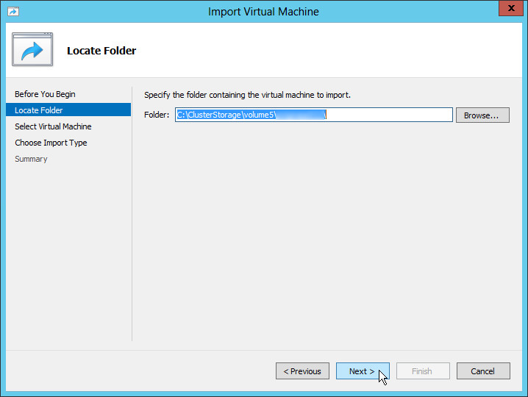This screenshot has height=397, width=528.
Task: Click the Import Virtual Machine title bar text
Action: coord(263,12)
